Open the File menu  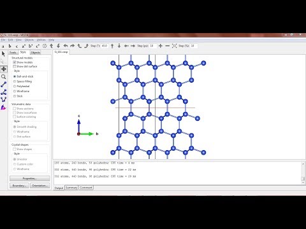click(x=3, y=40)
